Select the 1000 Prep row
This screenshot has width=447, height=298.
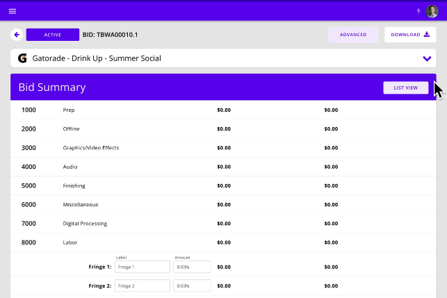(x=68, y=110)
